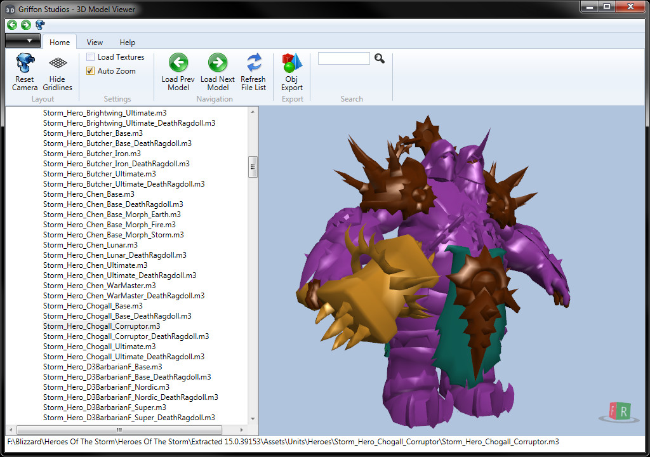Select Storm_Hero_Chen_Base.m3
This screenshot has width=650, height=457.
pyautogui.click(x=89, y=194)
